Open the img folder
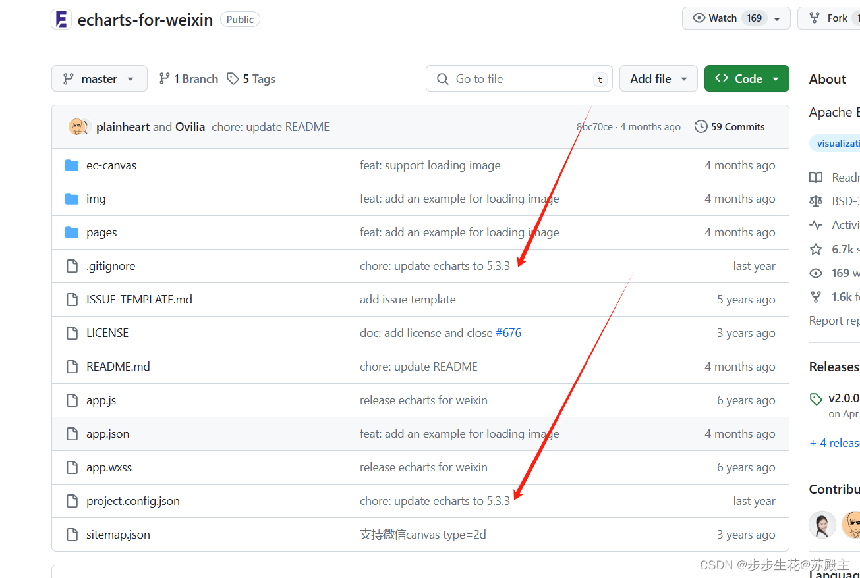 [x=96, y=199]
